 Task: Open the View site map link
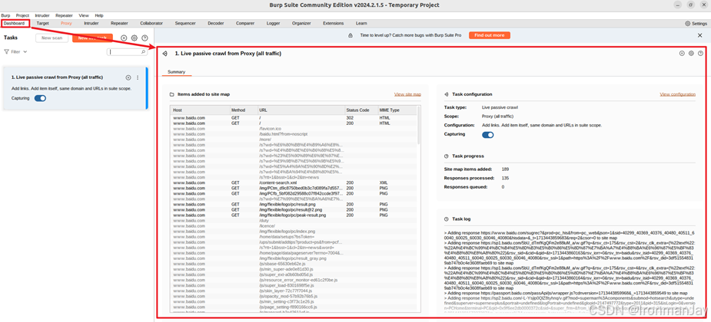tap(407, 94)
